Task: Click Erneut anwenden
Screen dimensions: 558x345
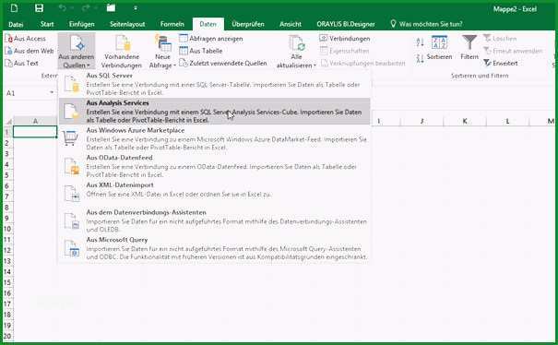Action: 513,51
